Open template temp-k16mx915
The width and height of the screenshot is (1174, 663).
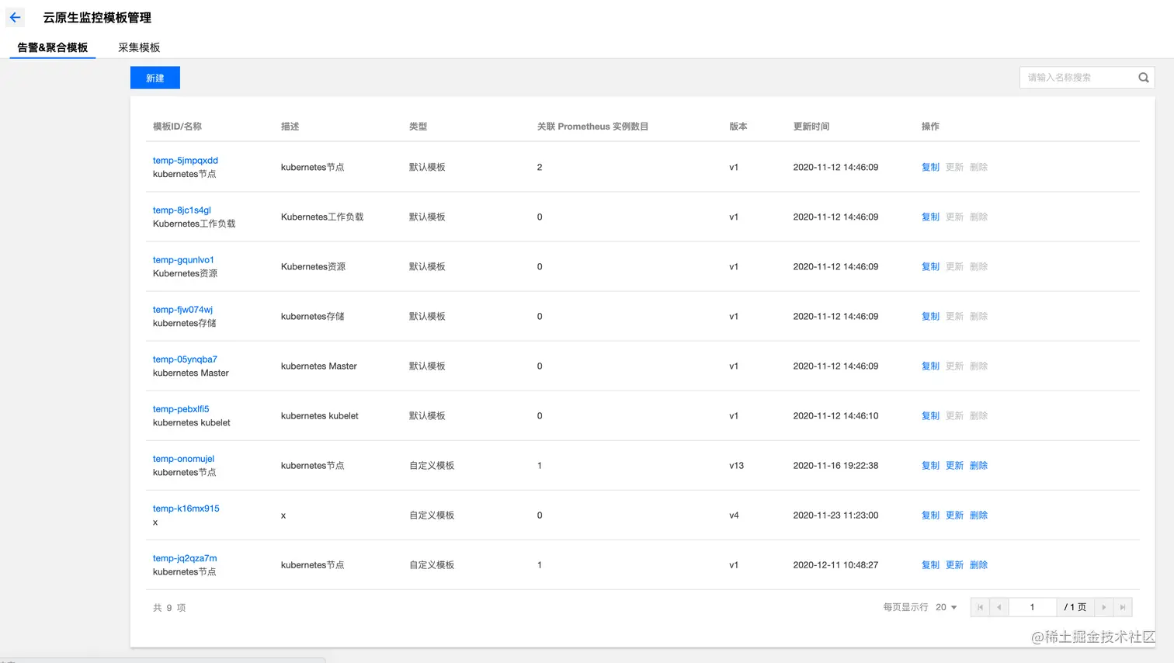(186, 509)
